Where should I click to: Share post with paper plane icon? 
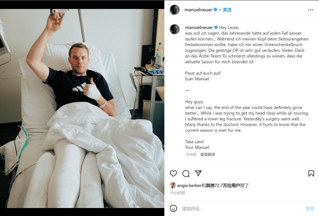(198, 173)
